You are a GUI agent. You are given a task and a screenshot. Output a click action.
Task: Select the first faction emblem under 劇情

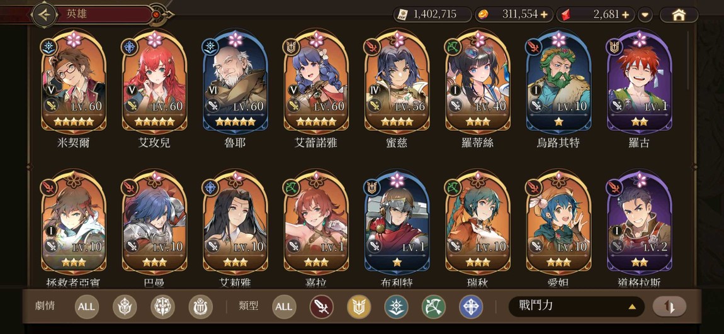pyautogui.click(x=125, y=307)
